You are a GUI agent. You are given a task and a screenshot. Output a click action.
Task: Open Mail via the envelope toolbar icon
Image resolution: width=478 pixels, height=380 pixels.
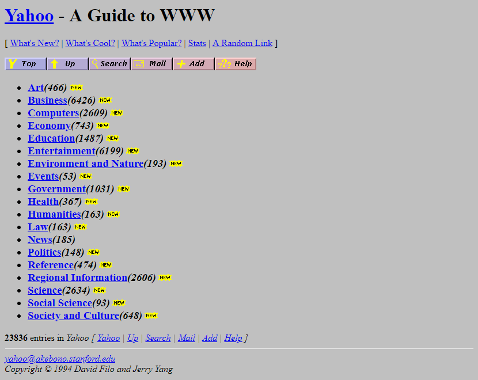151,63
